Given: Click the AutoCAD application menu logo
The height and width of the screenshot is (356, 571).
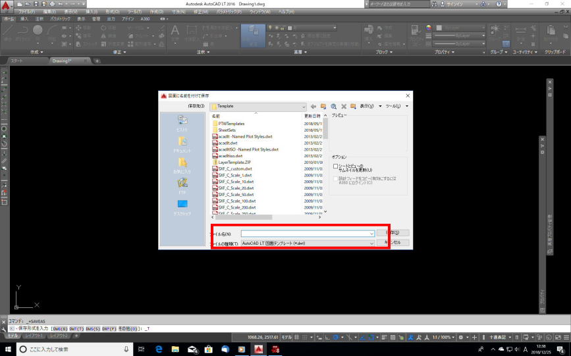Looking at the screenshot, I should click(x=6, y=5).
